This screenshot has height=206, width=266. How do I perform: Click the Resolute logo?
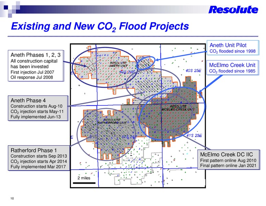click(233, 10)
